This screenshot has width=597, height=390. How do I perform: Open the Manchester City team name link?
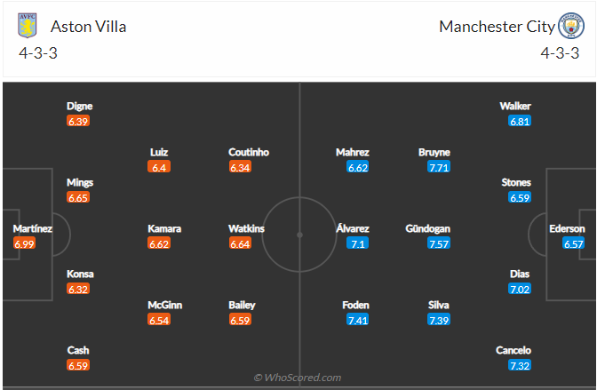(x=497, y=27)
